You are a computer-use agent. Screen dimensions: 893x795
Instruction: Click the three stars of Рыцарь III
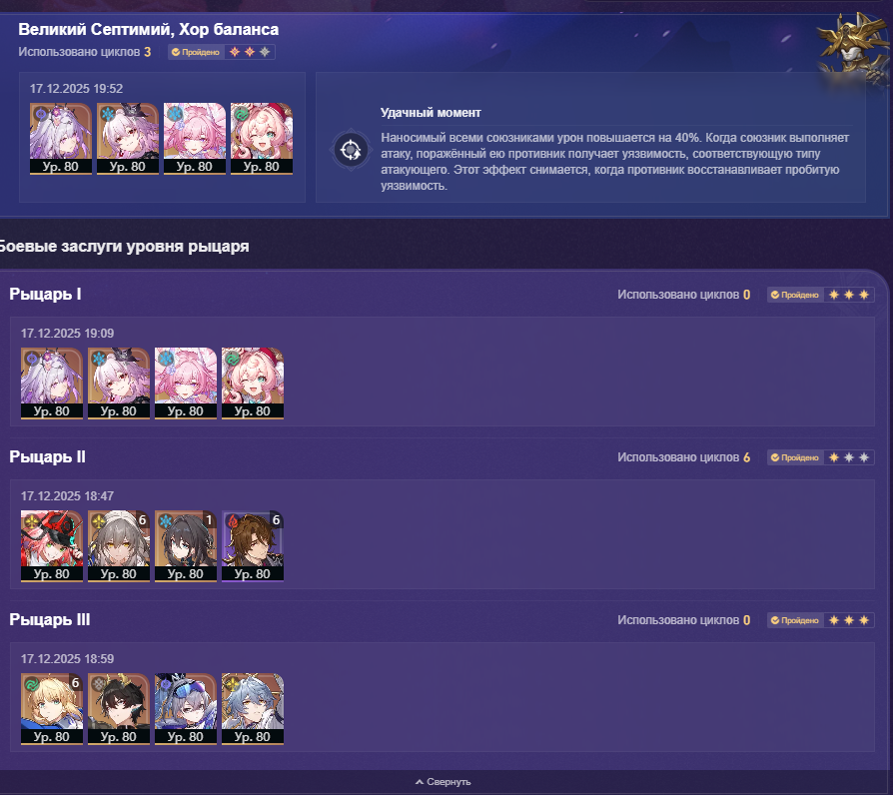click(x=849, y=621)
